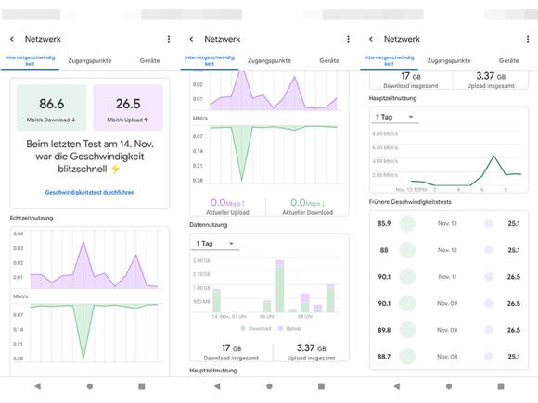Screen dimensions: 538x403
Task: Tap Android recents button on left screen
Action: click(141, 386)
